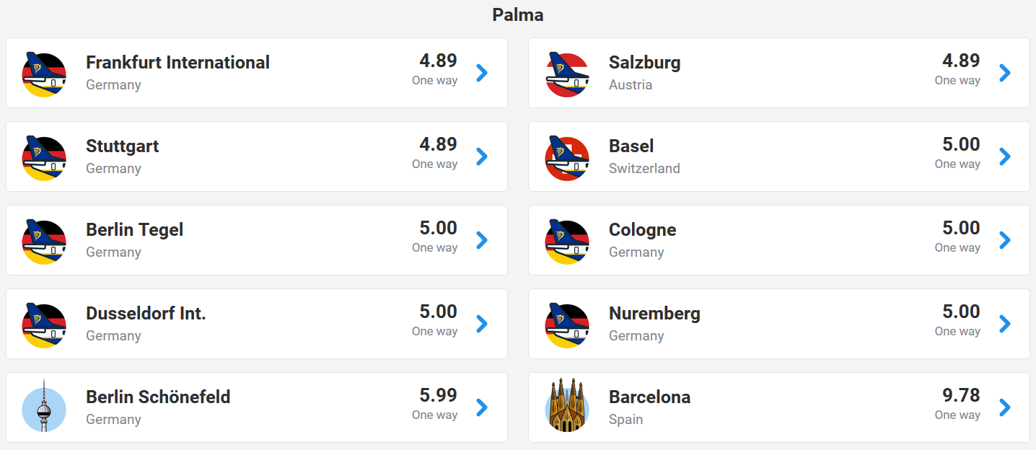Choose the Nuremberg destination name

[x=654, y=314]
